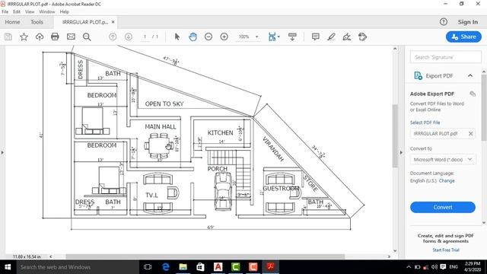The width and height of the screenshot is (487, 274).
Task: Open Fill & Sign tool
Action: 347,37
